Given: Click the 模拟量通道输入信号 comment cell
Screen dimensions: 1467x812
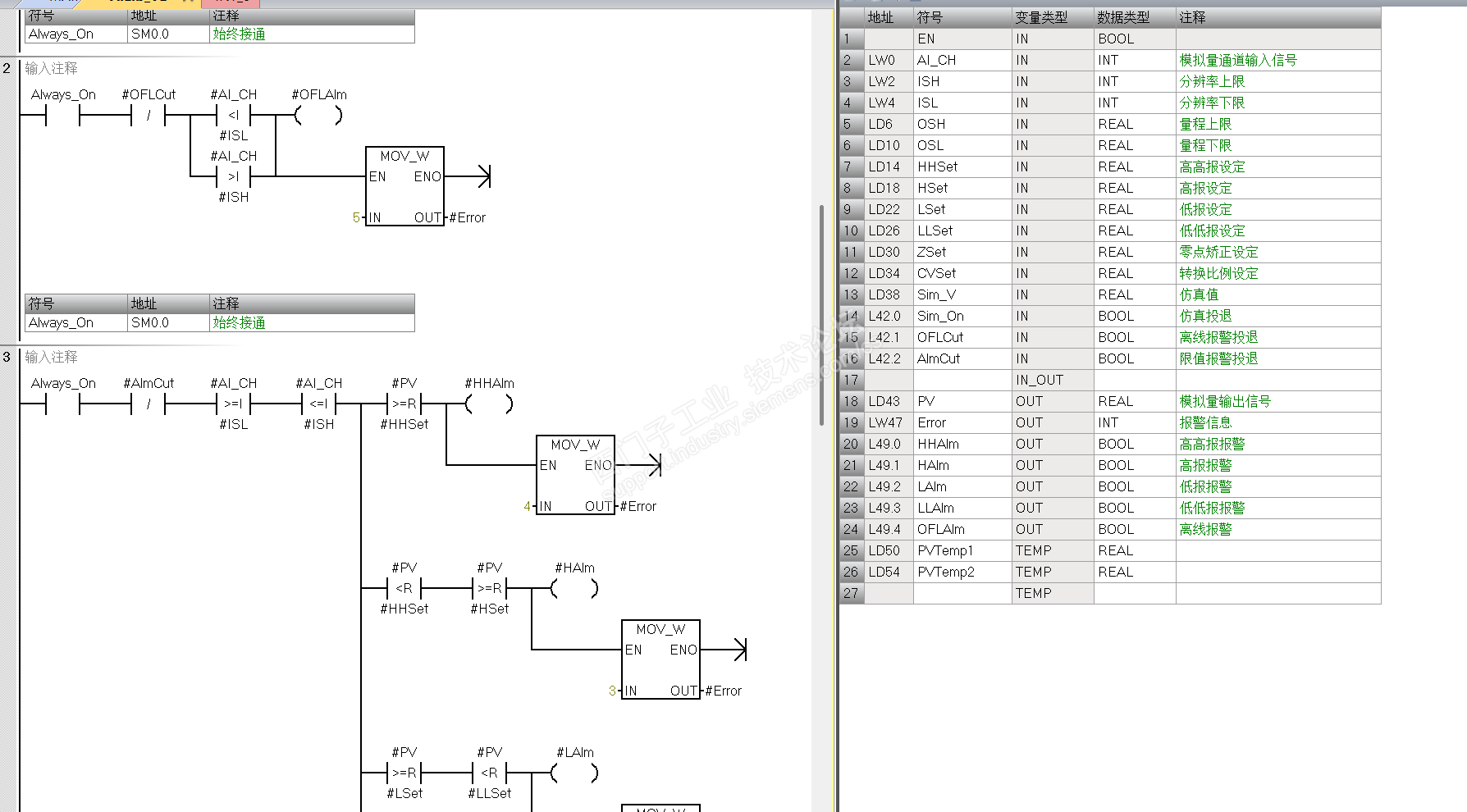Looking at the screenshot, I should 1278,60.
